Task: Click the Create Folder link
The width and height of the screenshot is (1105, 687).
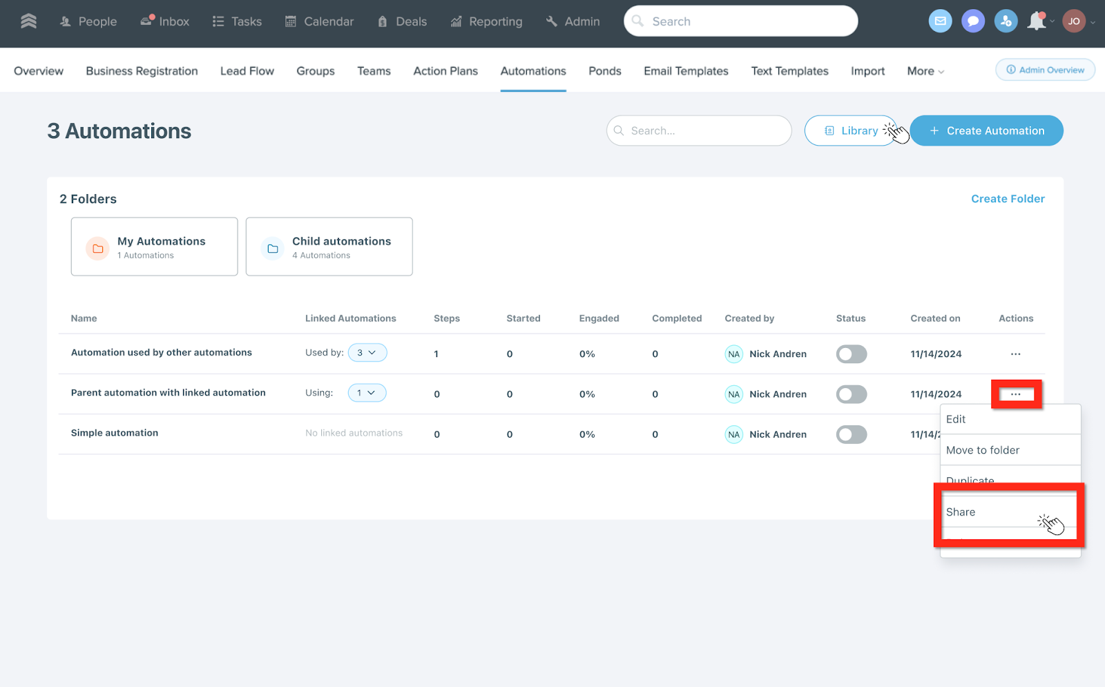Action: [x=1008, y=199]
